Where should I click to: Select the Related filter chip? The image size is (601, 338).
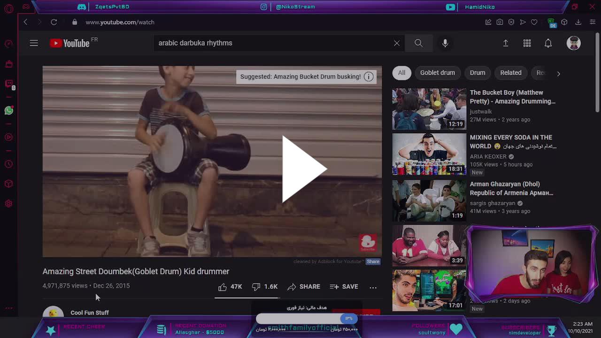click(510, 73)
